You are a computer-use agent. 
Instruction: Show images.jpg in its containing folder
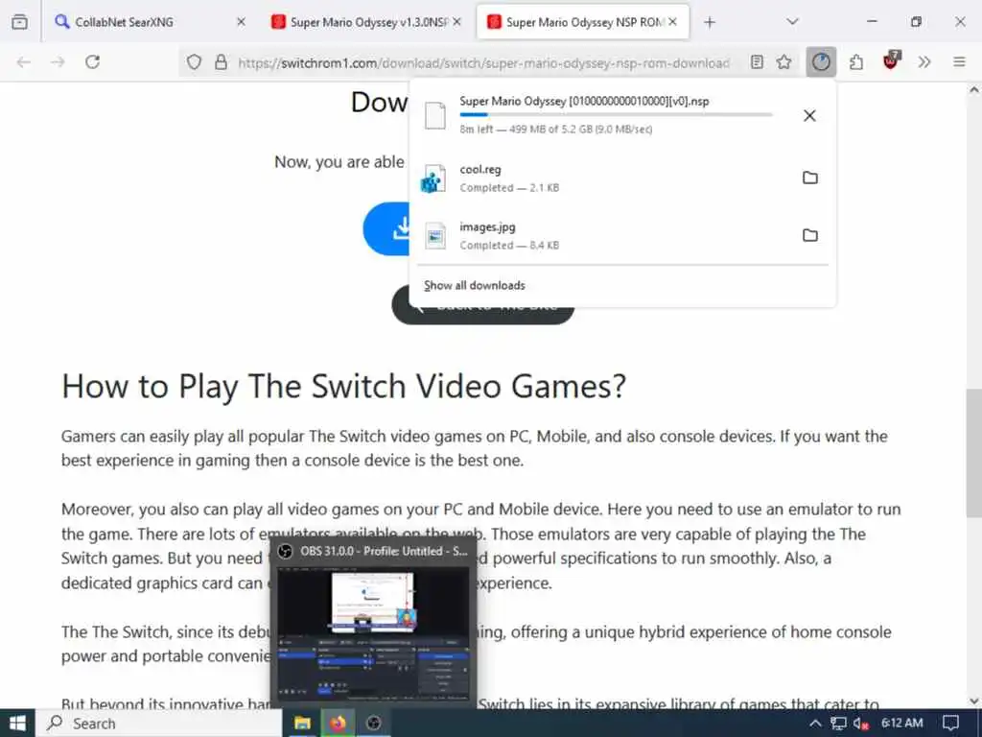809,236
